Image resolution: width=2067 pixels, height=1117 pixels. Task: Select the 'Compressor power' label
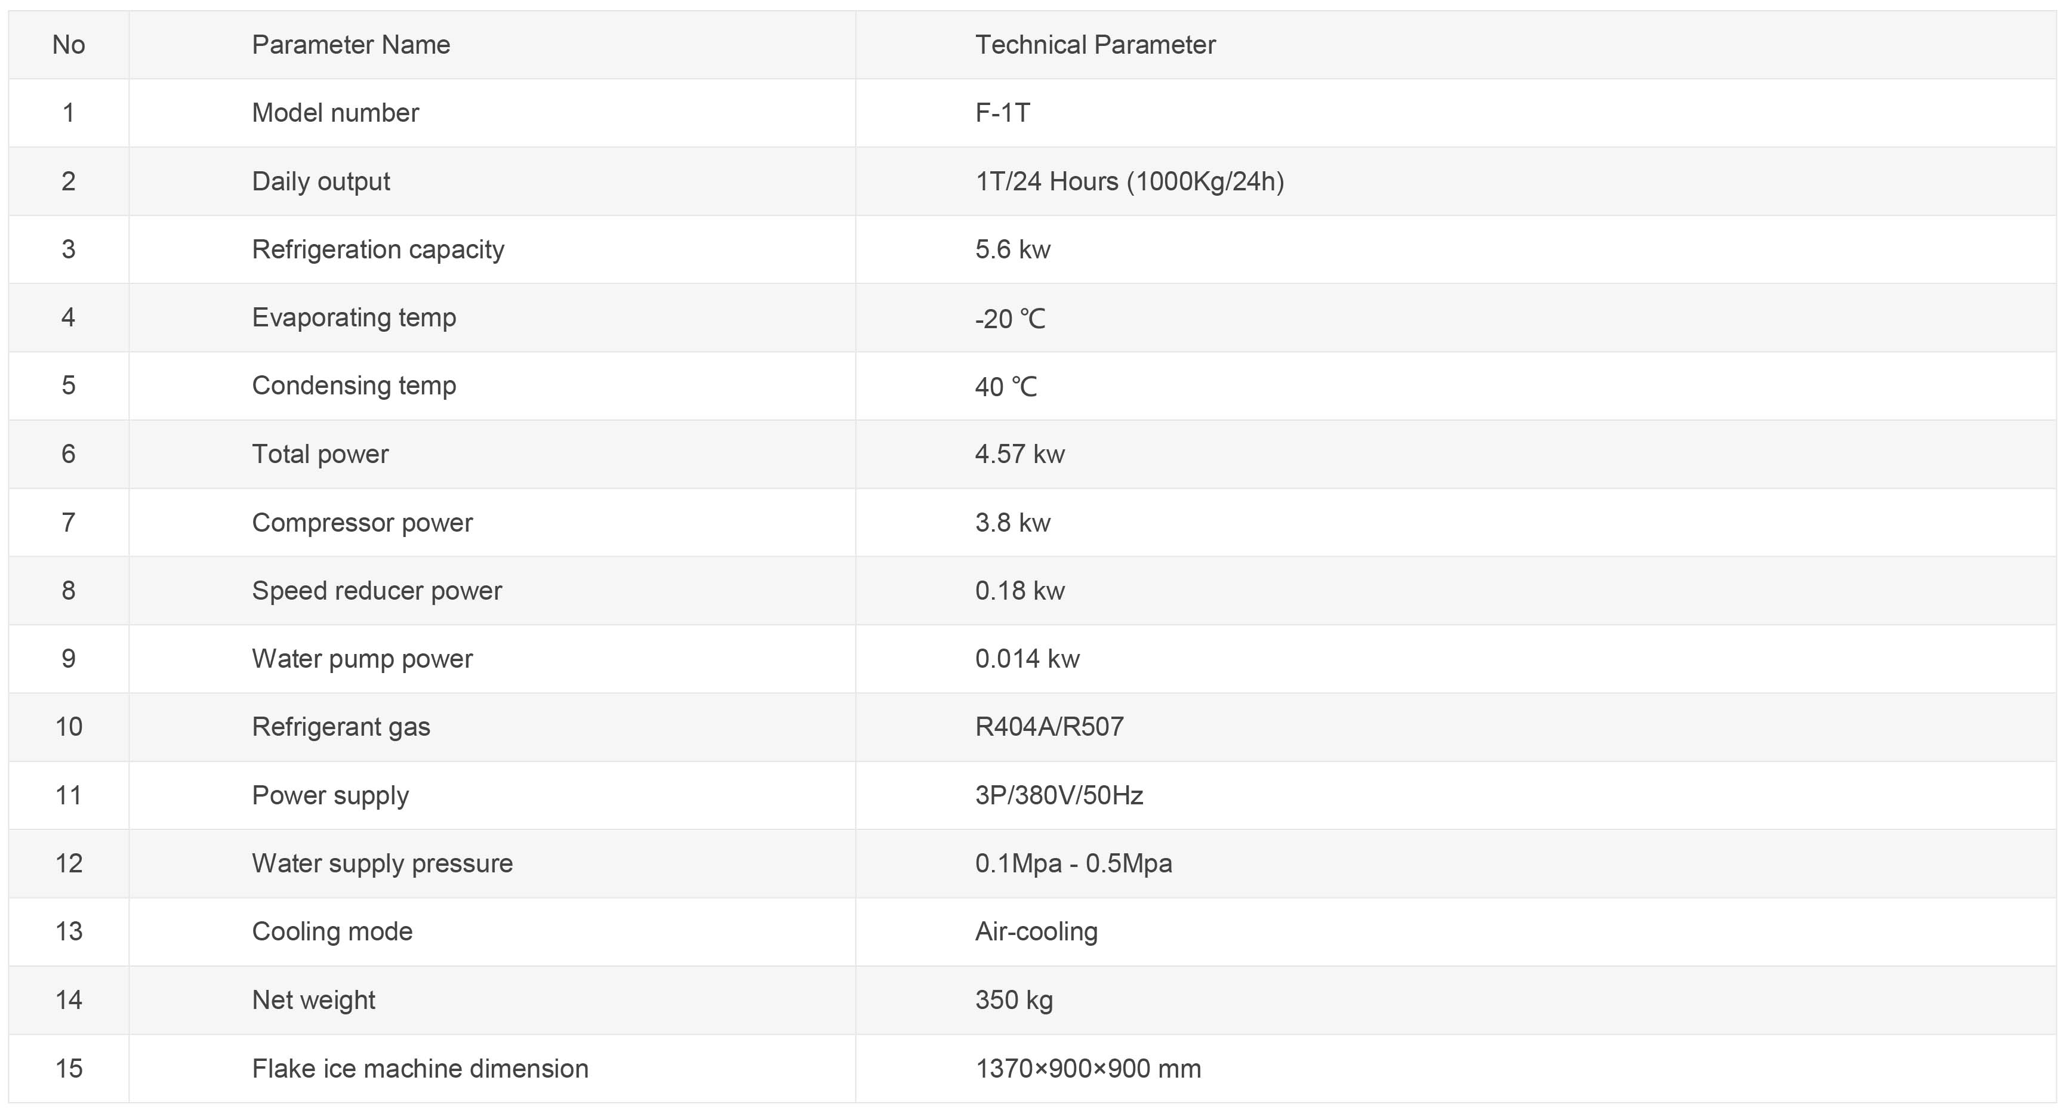362,523
